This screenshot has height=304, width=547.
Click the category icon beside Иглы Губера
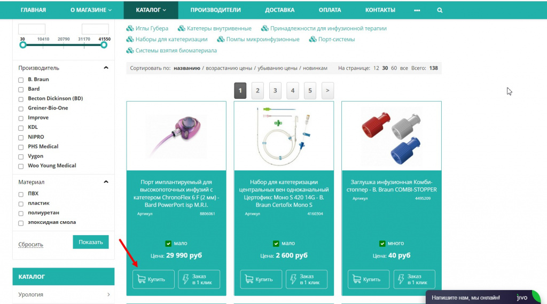pos(130,28)
